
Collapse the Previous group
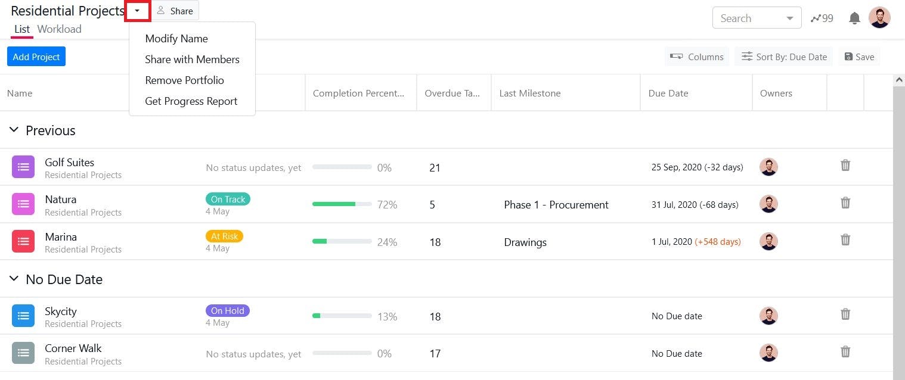click(14, 130)
